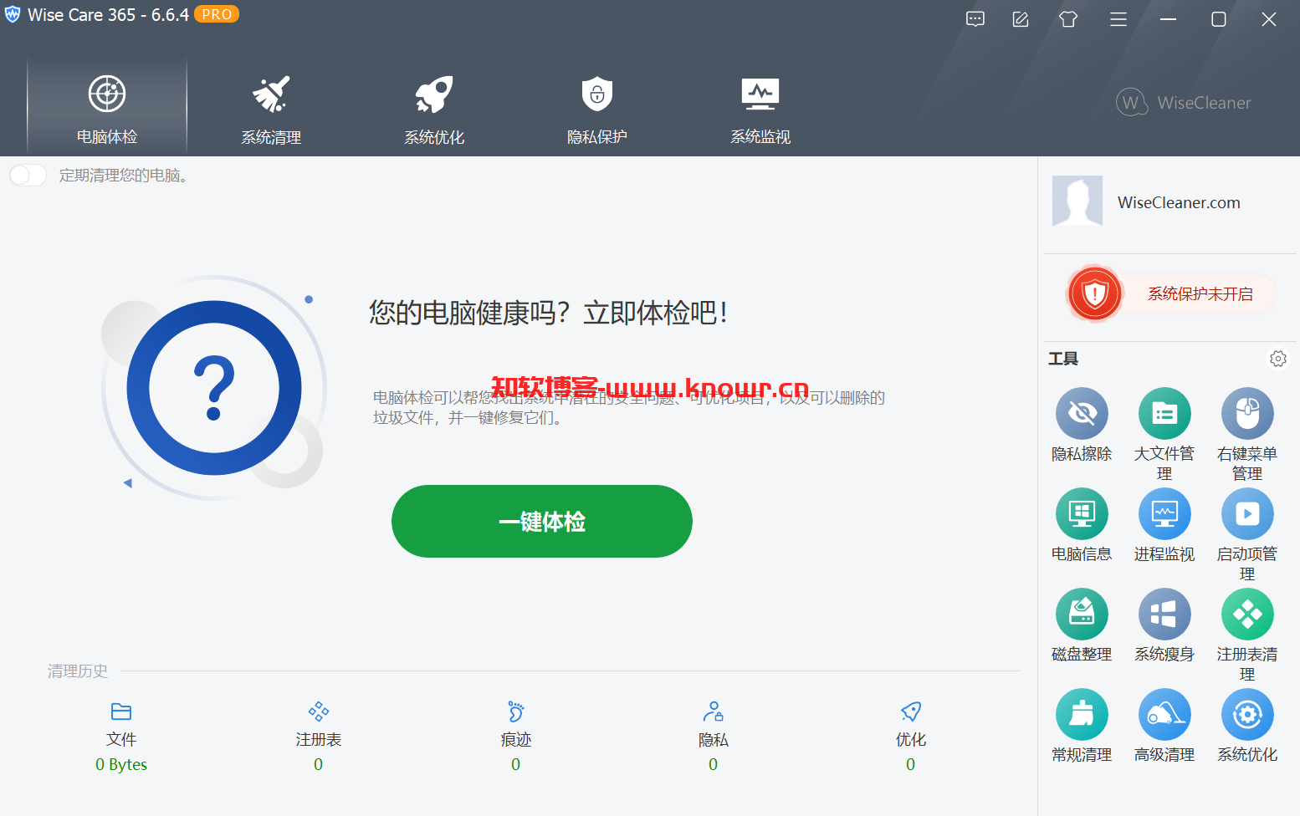Open the 系统瘦身 tool
Image resolution: width=1300 pixels, height=816 pixels.
[1164, 625]
